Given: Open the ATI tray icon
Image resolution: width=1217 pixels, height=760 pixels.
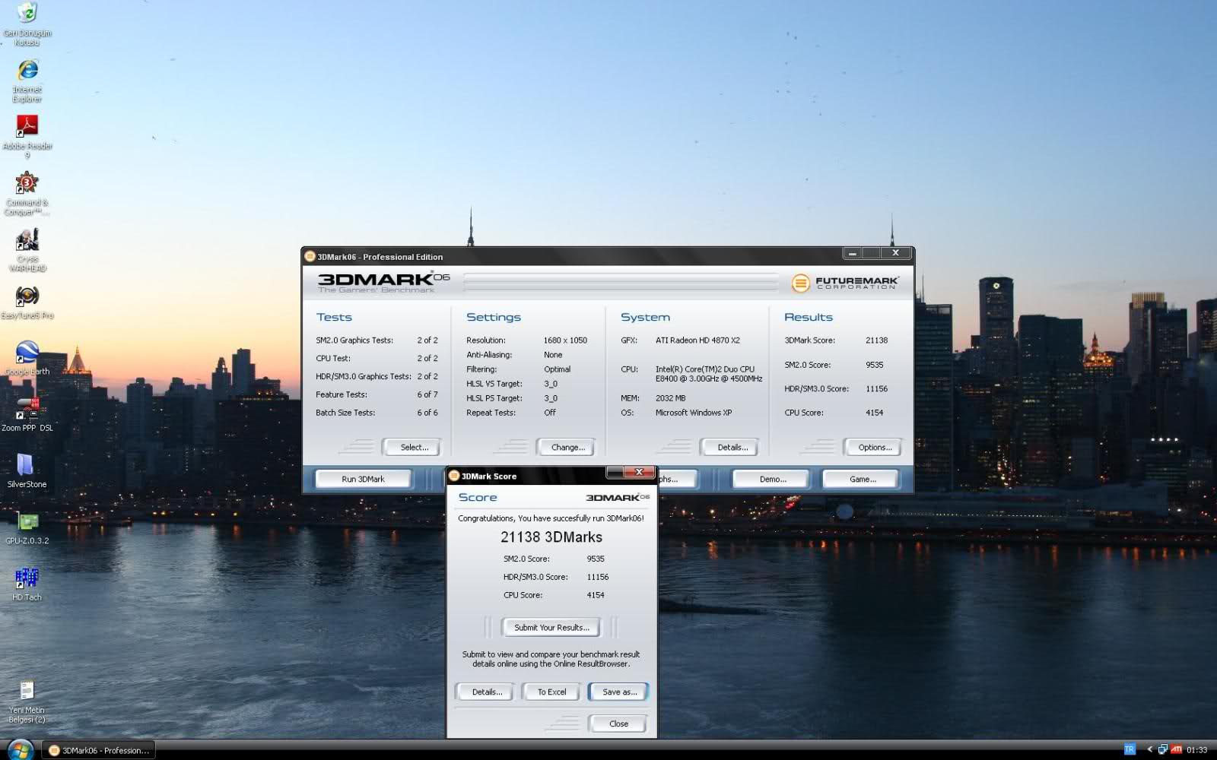Looking at the screenshot, I should pyautogui.click(x=1176, y=749).
